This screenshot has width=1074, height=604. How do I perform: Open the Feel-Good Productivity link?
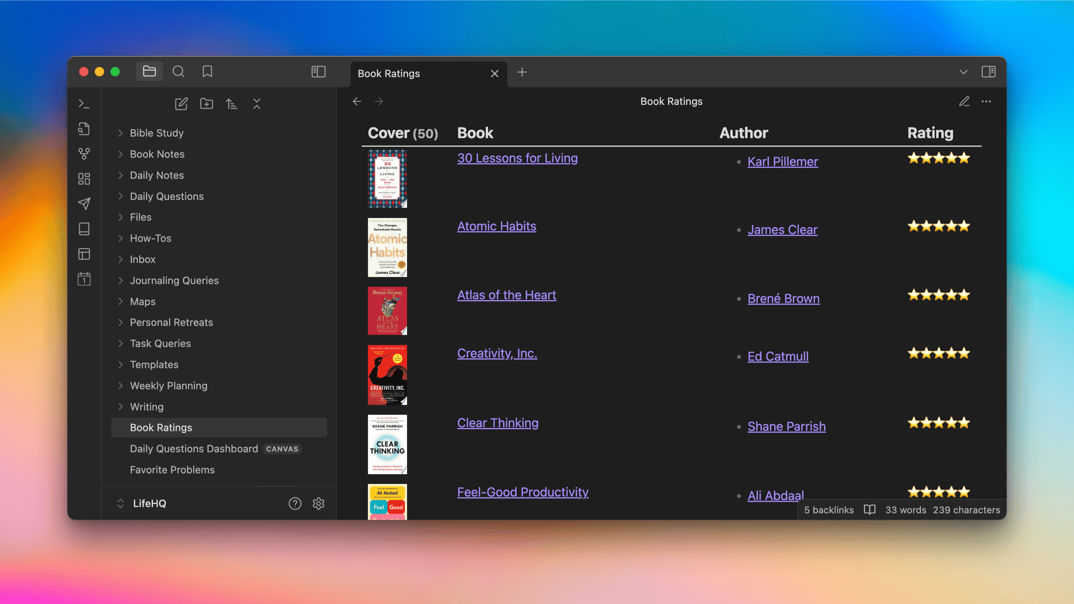523,492
